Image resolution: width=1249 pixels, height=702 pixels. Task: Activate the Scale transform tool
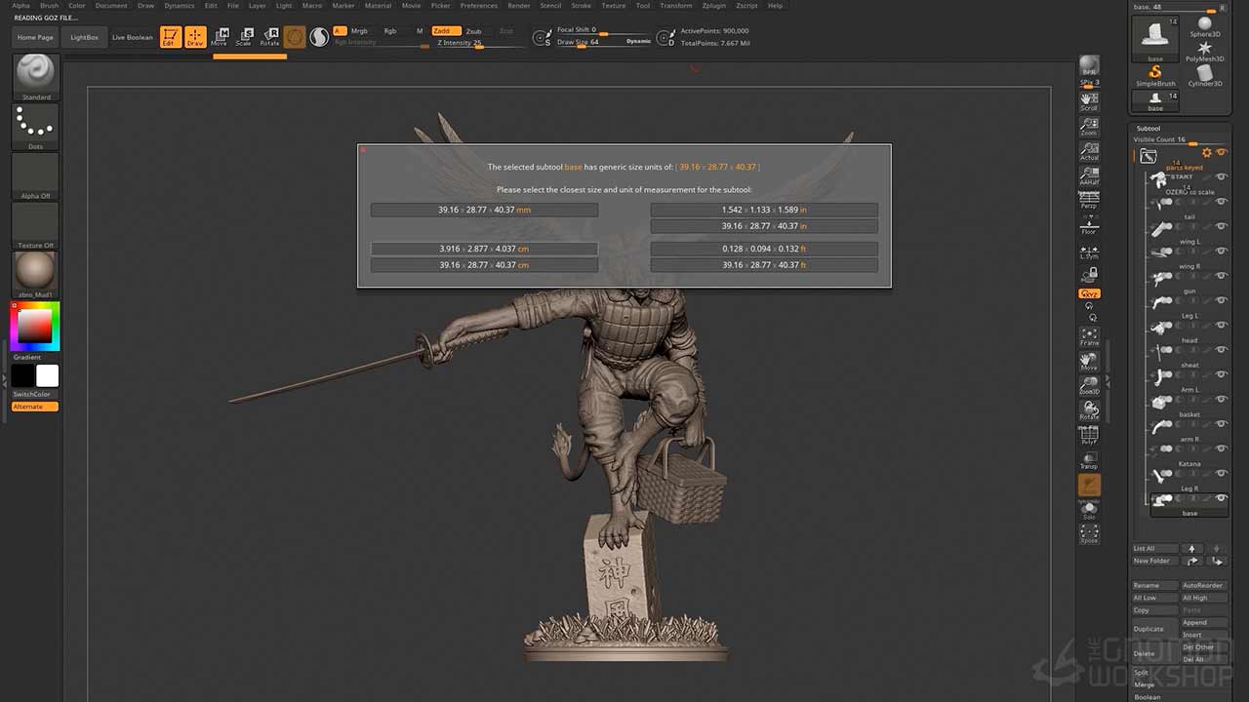244,37
